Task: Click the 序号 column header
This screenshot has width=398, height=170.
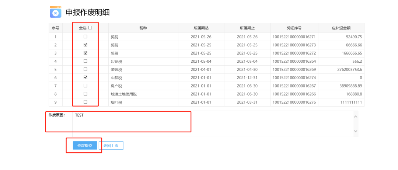Action: (56, 28)
